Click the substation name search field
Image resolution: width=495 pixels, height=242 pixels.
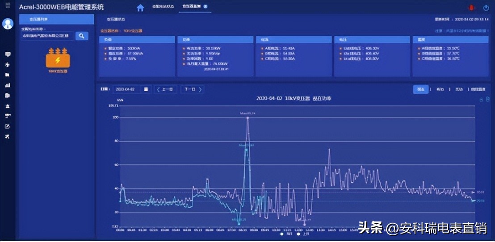[47, 36]
